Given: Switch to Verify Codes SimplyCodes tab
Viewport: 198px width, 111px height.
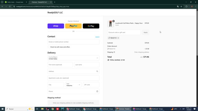Looking at the screenshot, I should click(15, 2).
